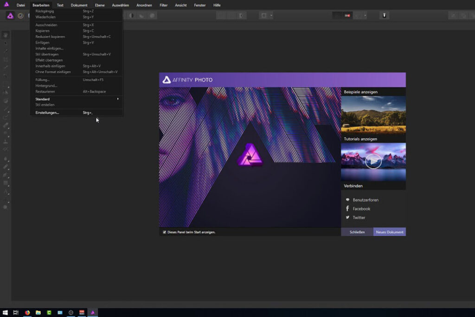Click the Windows Start button
The width and height of the screenshot is (475, 317).
click(5, 313)
